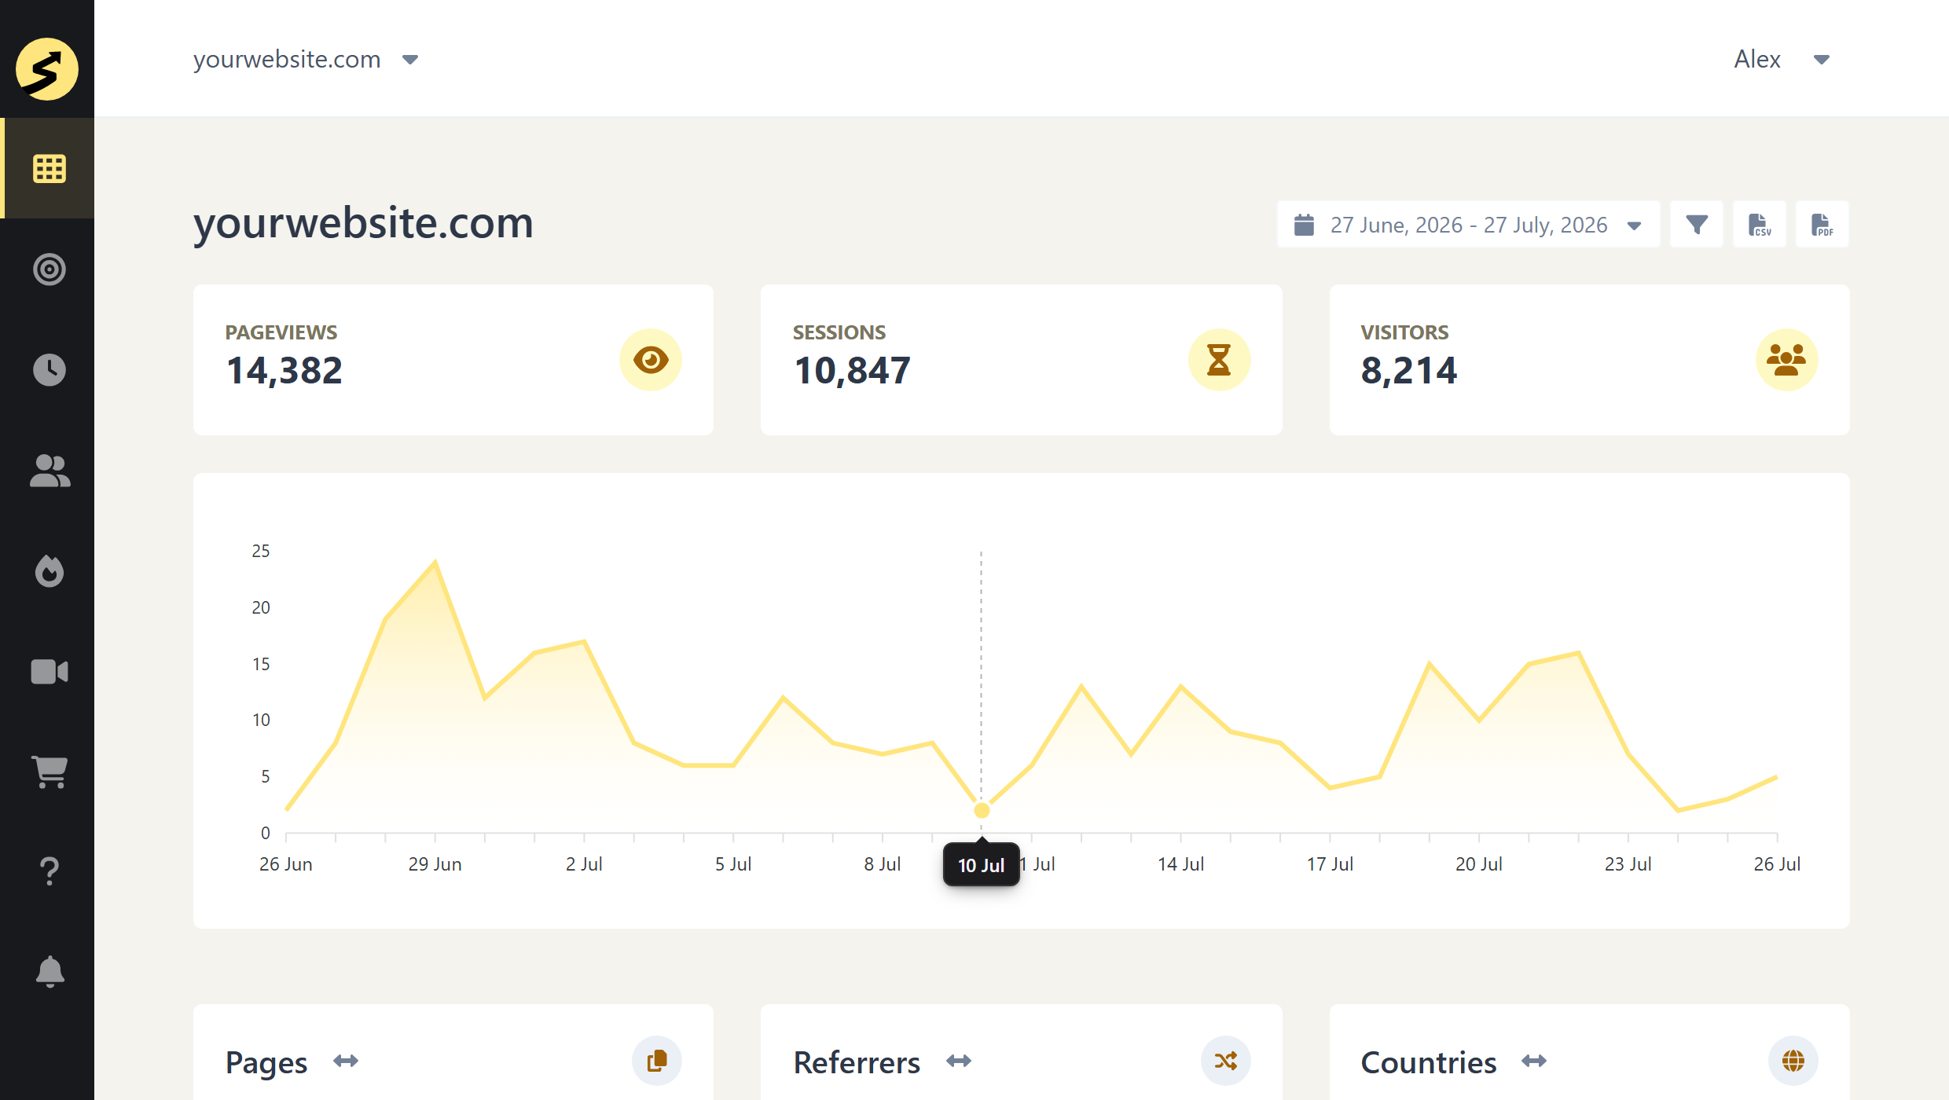
Task: Select the Sessions metric card
Action: pyautogui.click(x=1021, y=360)
